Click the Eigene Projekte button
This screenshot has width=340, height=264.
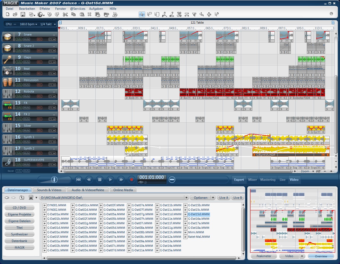pos(19,214)
